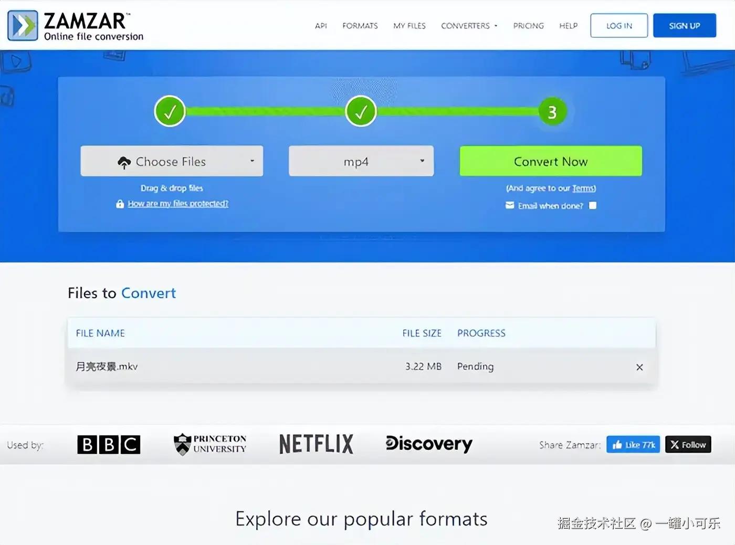735x545 pixels.
Task: Open the API menu item
Action: point(321,26)
